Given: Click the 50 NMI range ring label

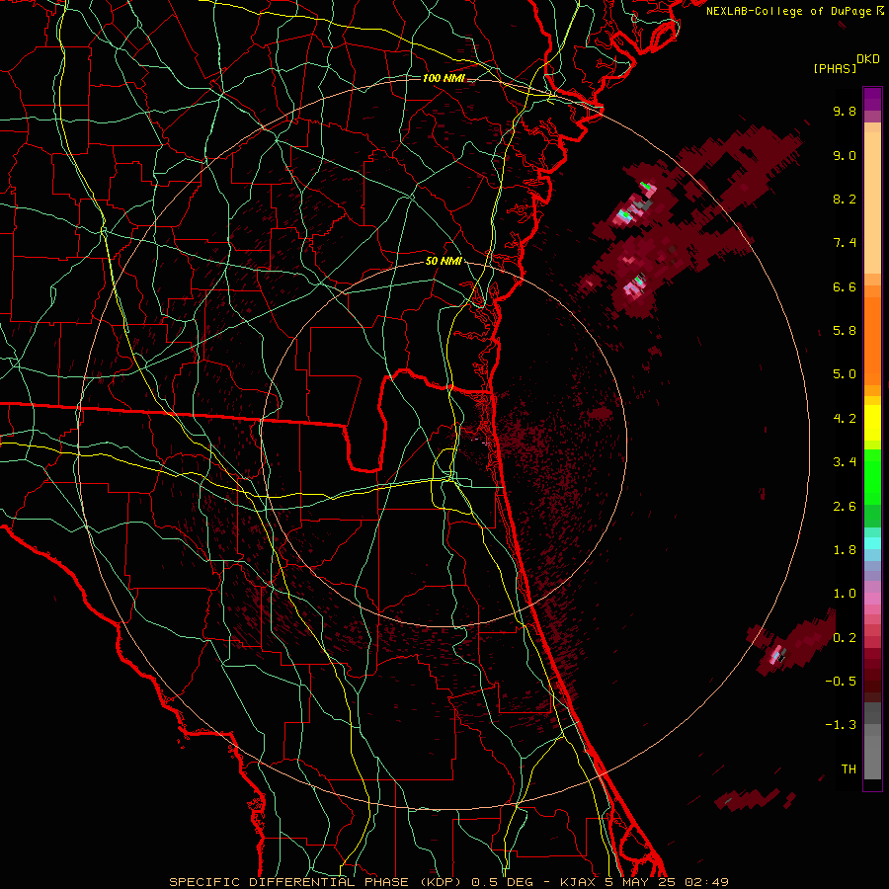Looking at the screenshot, I should [444, 261].
